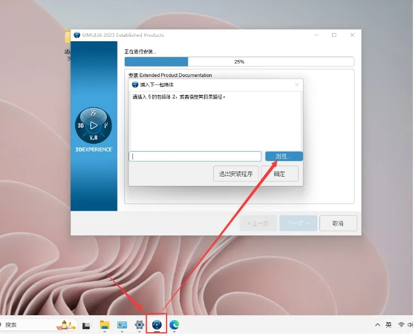Viewport: 414px width, 335px height.
Task: Open SIMULIA installer icon in taskbar
Action: 157,324
